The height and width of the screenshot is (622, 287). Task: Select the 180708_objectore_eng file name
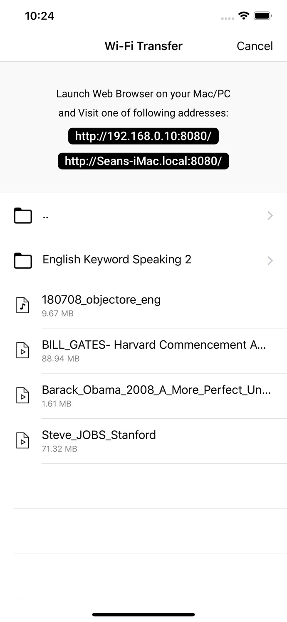click(101, 300)
